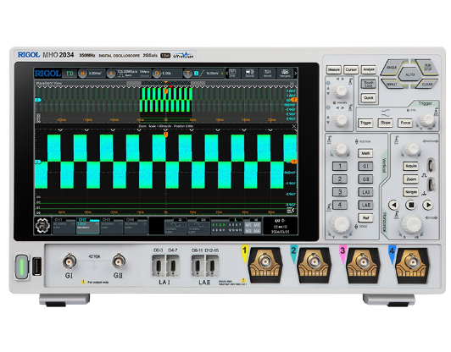Viewport: 451px width, 352px height.
Task: Expand the toolbar with the right chevron arrow
Action: (295, 74)
